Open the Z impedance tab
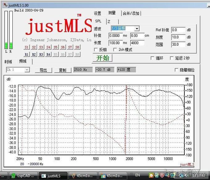Screen dimensions: 210x180 [109, 21]
